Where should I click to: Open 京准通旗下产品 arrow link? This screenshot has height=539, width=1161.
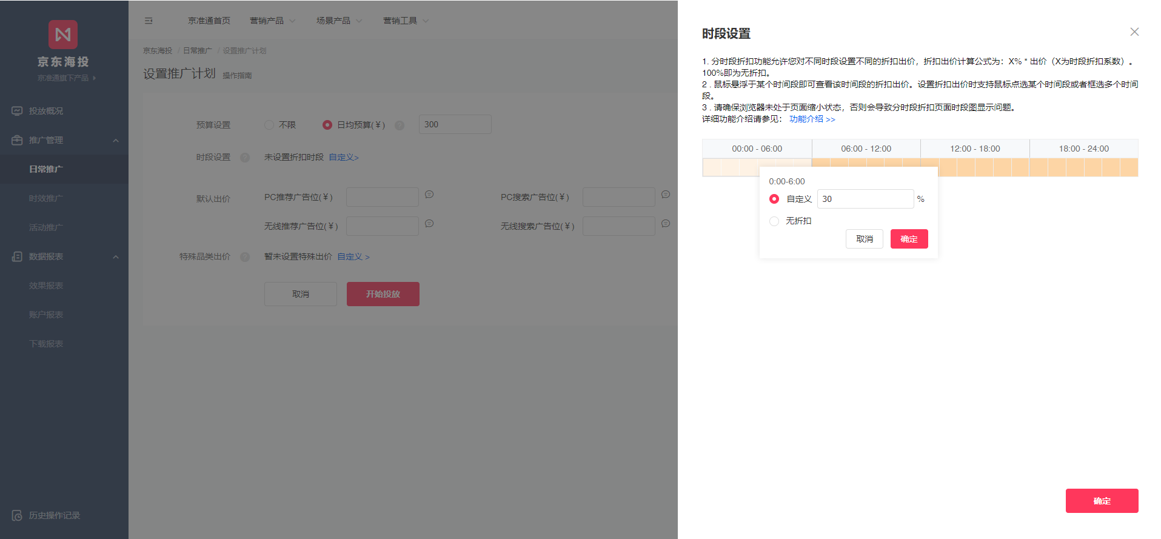(67, 78)
